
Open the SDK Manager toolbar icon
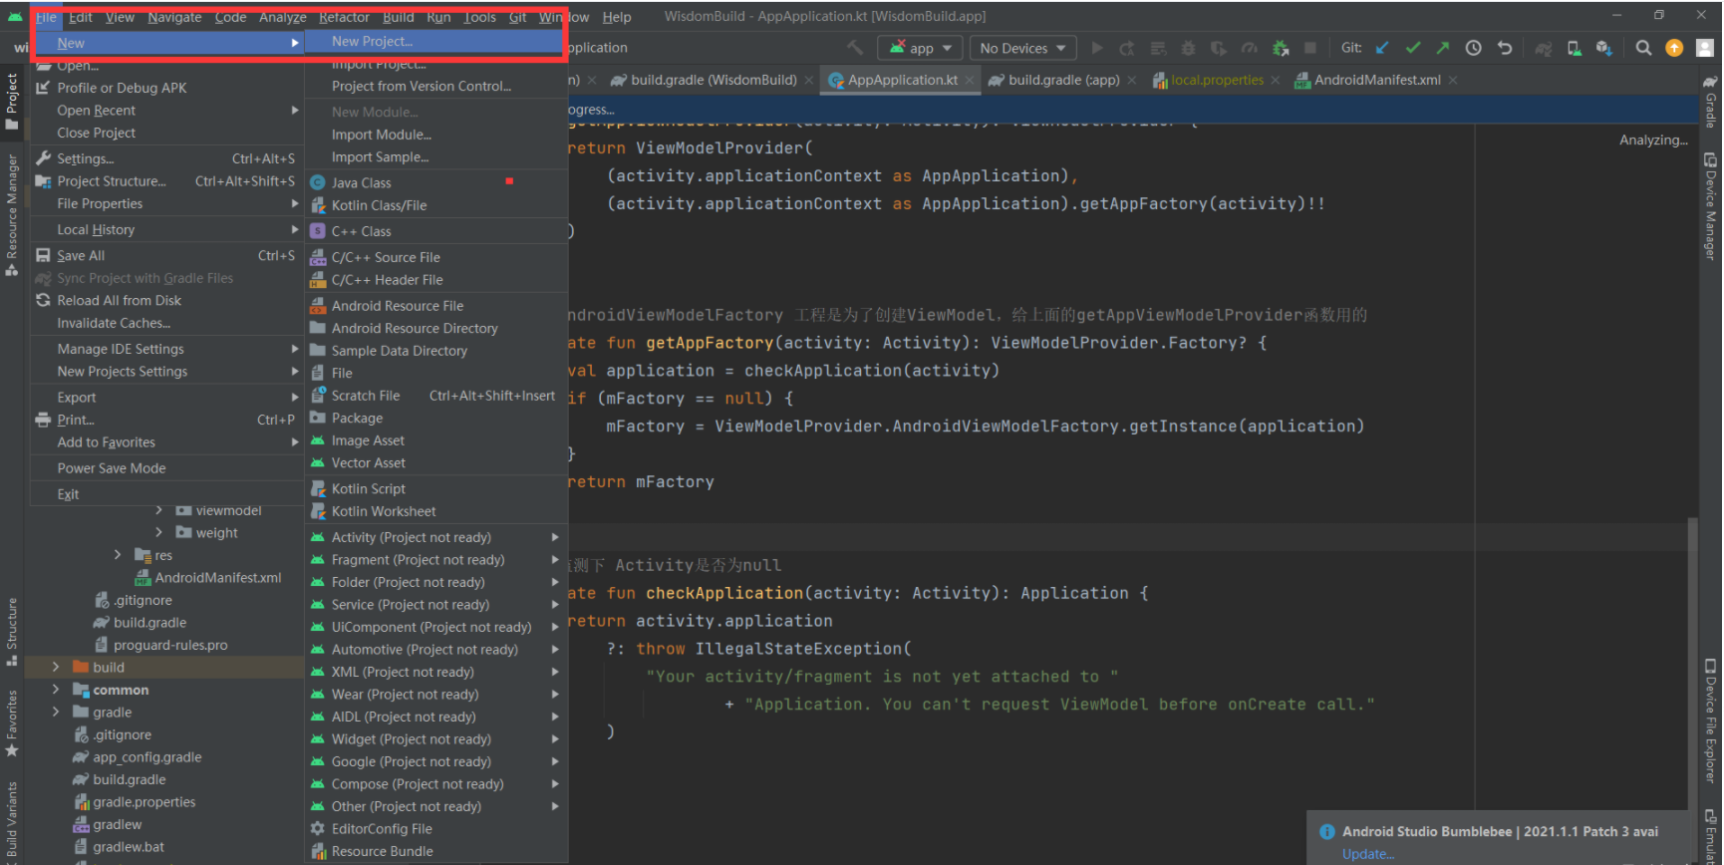pos(1603,48)
